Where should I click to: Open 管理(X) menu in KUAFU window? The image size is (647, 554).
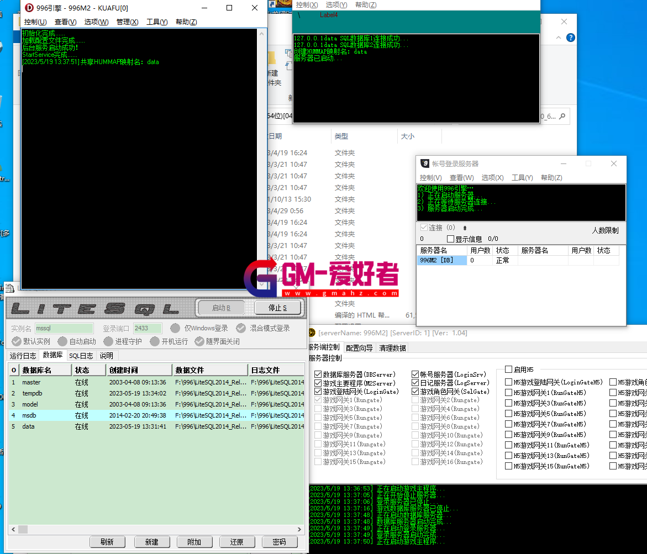click(x=127, y=22)
